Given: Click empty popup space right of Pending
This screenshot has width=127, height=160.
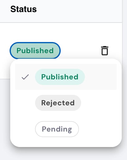Looking at the screenshot, I should tap(98, 129).
